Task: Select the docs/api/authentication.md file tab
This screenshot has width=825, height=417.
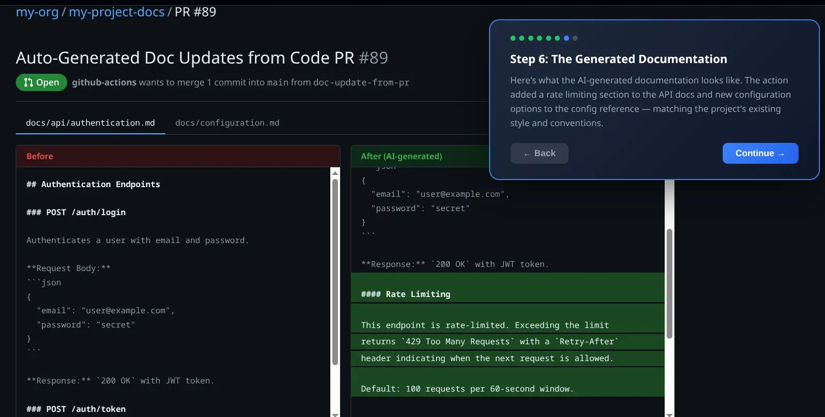Action: pos(90,123)
